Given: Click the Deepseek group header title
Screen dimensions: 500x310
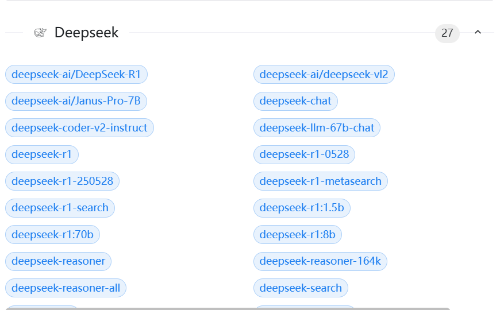Looking at the screenshot, I should pyautogui.click(x=86, y=33).
